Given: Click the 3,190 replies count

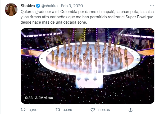Looking at the screenshot, I should 33,110.
